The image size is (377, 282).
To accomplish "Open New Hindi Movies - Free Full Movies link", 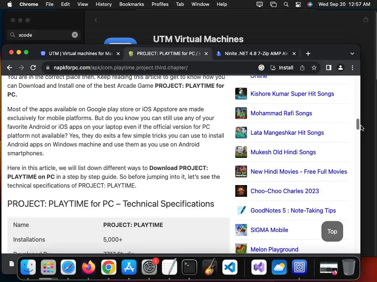I will click(299, 171).
